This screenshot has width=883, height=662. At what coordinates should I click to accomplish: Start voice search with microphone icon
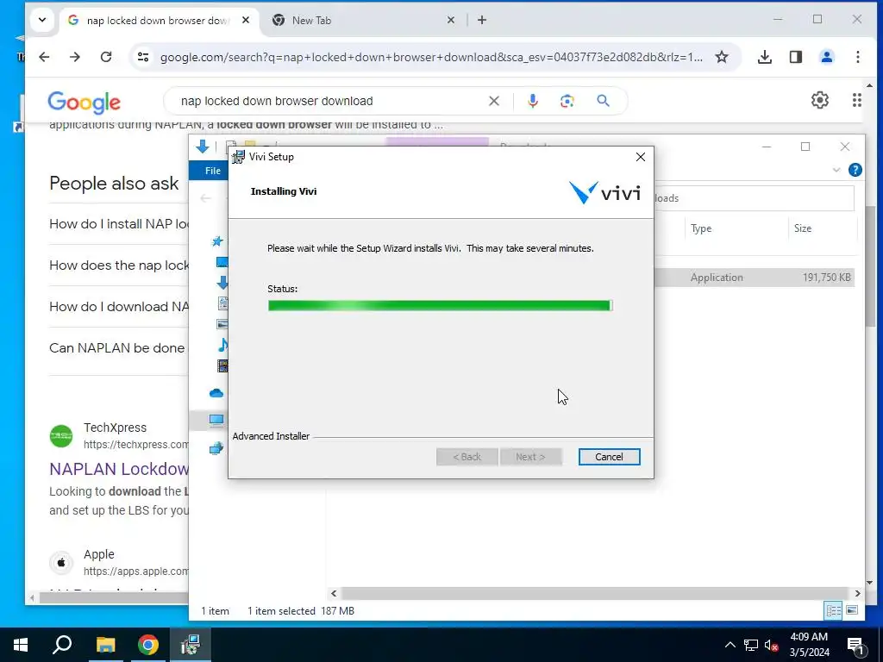532,101
